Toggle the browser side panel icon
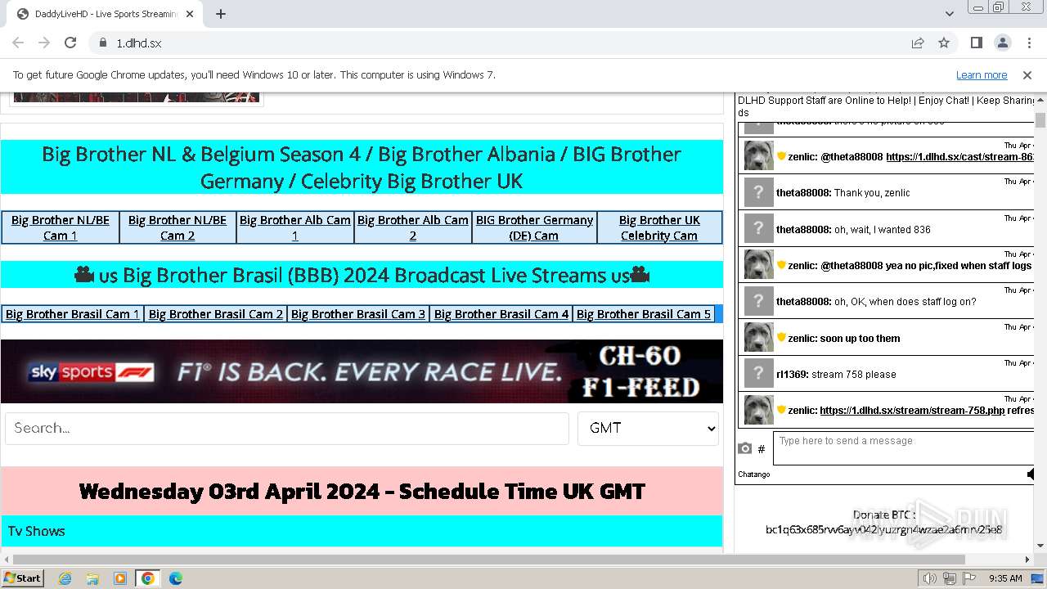 [x=976, y=43]
